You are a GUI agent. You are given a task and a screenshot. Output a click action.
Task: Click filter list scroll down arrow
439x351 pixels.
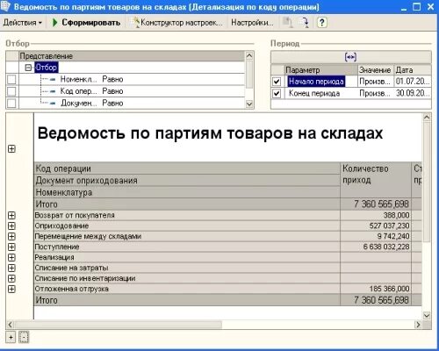point(249,104)
